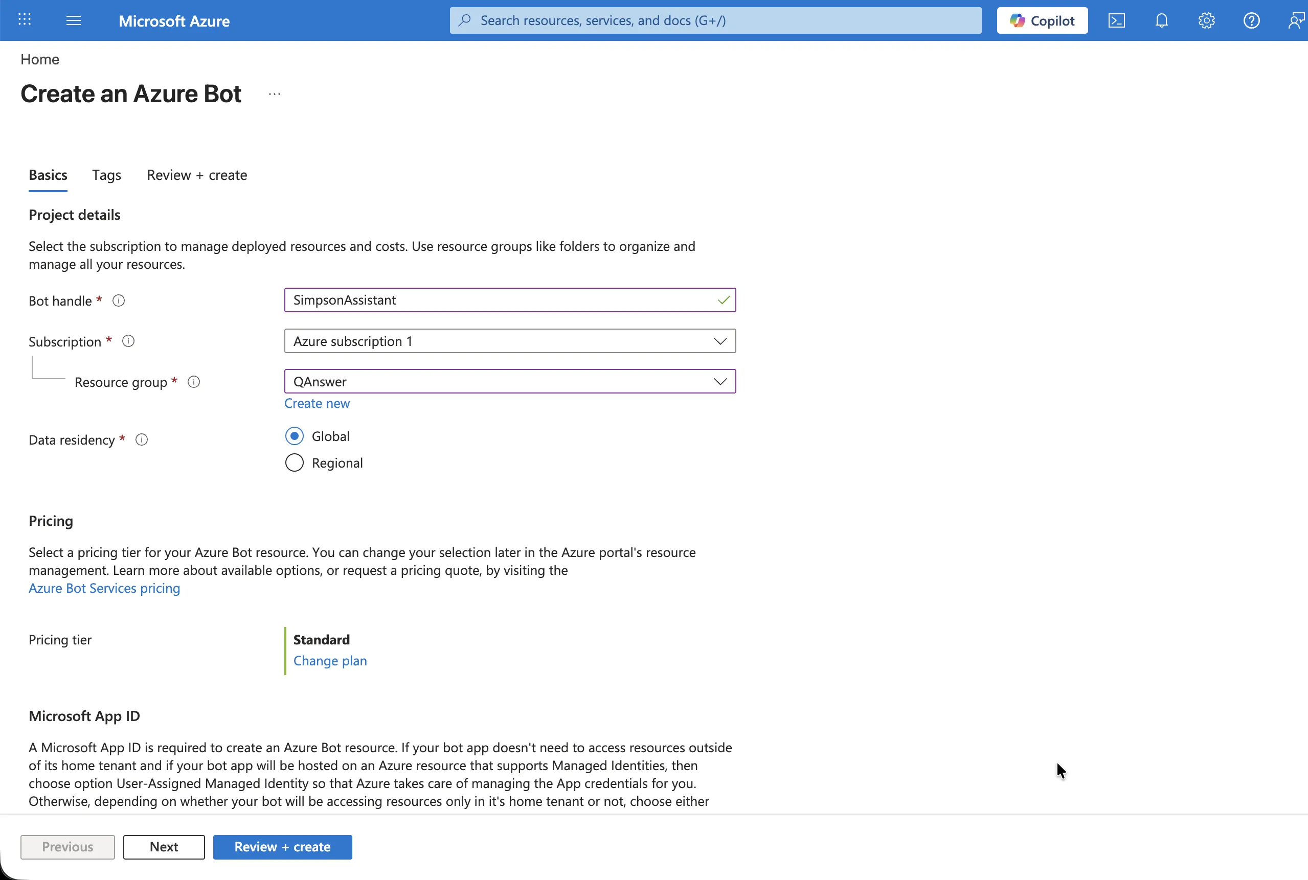
Task: Open the Azure apps grid launcher
Action: tap(25, 20)
